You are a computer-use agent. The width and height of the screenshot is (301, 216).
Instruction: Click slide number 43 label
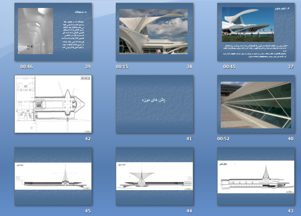pos(291,211)
